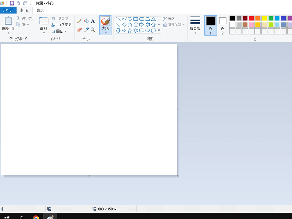
Task: Choose the Right arrow shape
Action: click(x=142, y=25)
